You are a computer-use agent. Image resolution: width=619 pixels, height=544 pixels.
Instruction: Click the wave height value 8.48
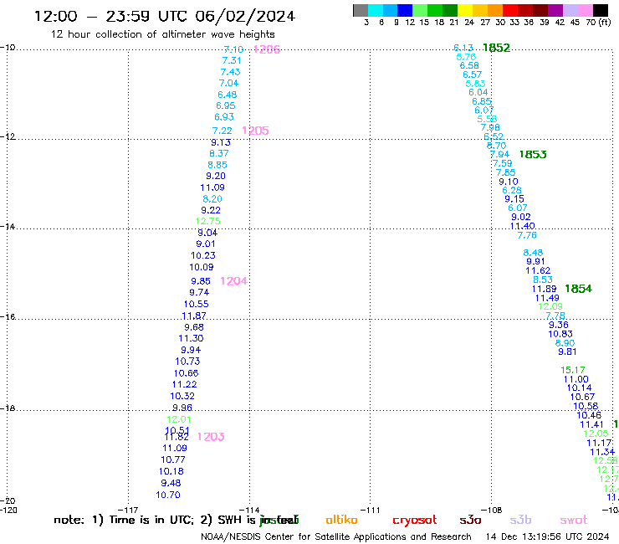(x=533, y=253)
